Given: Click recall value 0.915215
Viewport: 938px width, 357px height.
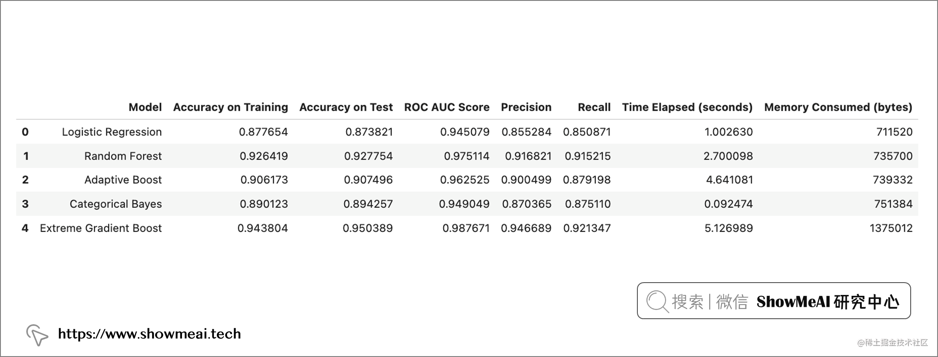Looking at the screenshot, I should click(588, 156).
